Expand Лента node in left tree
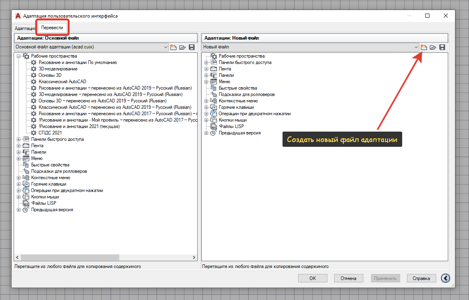Viewport: 469px width, 300px height. (x=18, y=146)
